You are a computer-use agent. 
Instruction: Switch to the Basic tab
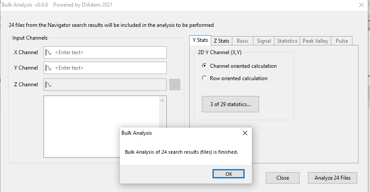pyautogui.click(x=242, y=41)
